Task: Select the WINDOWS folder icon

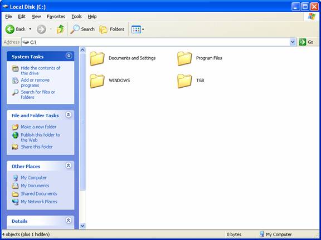Action: pos(97,81)
